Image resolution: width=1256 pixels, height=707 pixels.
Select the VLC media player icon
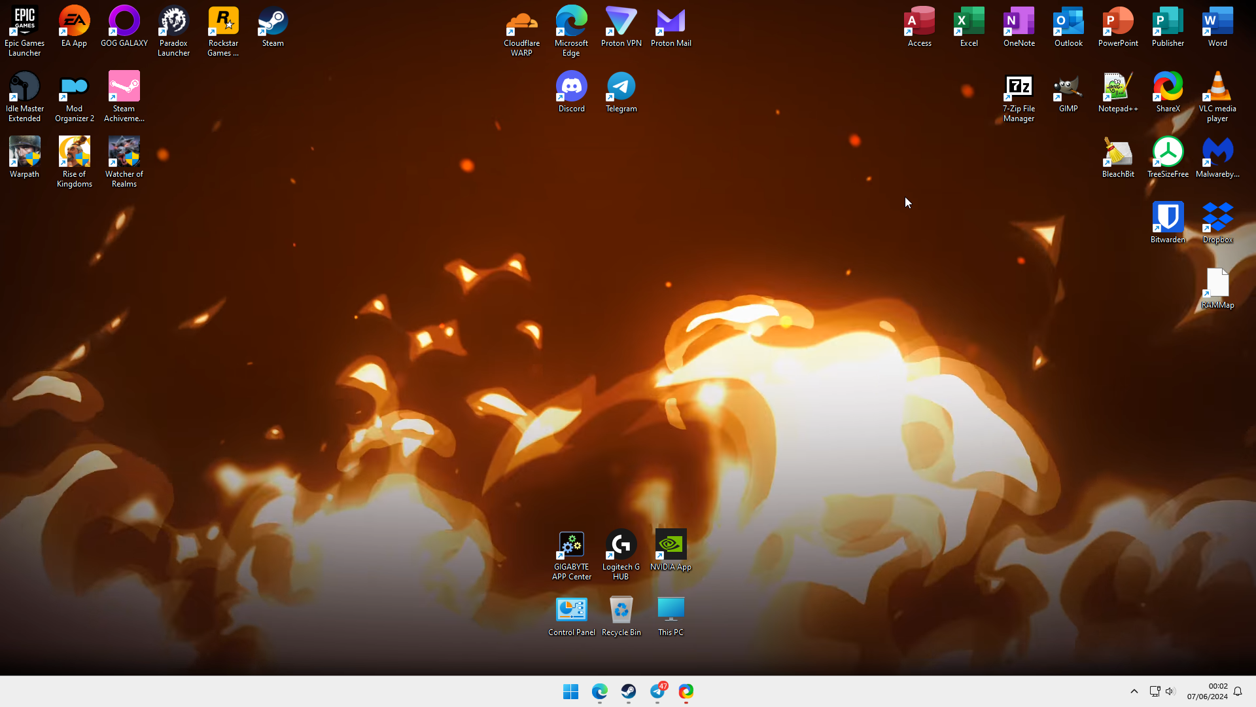(x=1218, y=96)
